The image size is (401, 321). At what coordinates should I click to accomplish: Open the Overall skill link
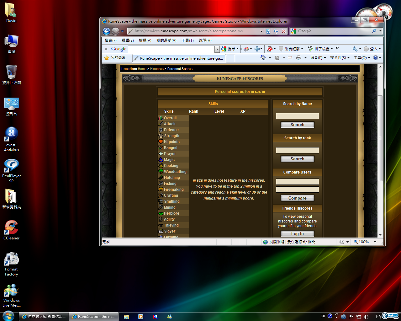pos(170,118)
